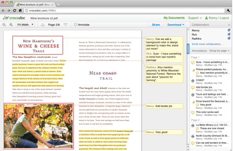Click the browser forward arrow
Screen dimensions: 233x151
coord(9,11)
